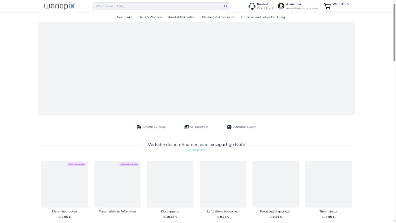Screen dimensions: 396x223
Task: Open the Haus & Wohnen menu
Action: click(x=150, y=17)
